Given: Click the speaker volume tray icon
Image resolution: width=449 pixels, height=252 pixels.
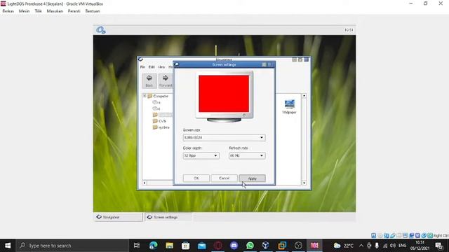Looking at the screenshot, I should point(393,246).
